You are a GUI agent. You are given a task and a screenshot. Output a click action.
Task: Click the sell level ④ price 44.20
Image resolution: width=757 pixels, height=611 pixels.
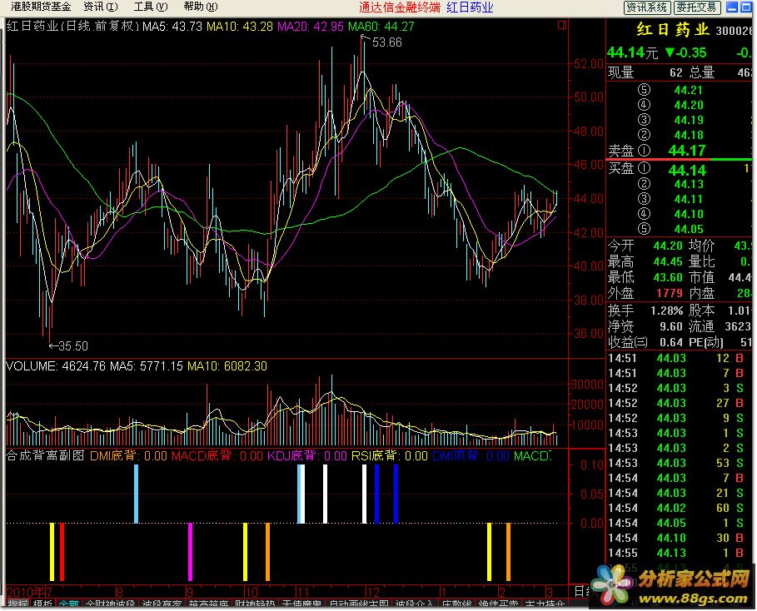pos(689,105)
